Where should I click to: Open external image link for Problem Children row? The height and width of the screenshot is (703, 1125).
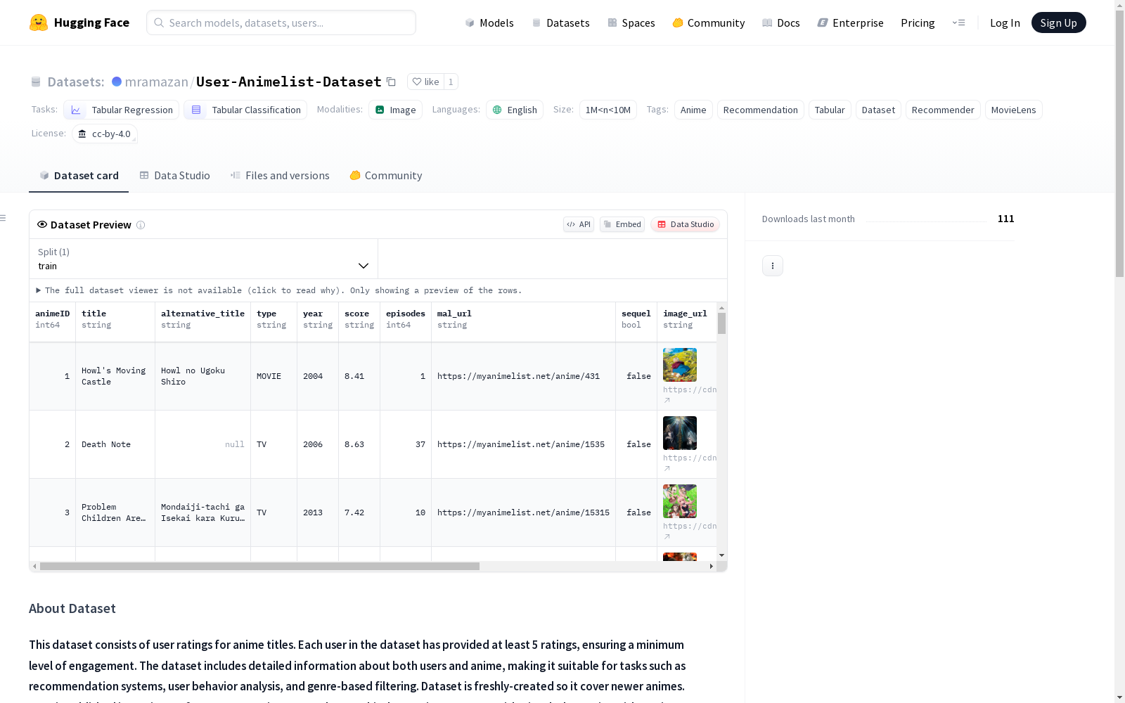click(667, 536)
